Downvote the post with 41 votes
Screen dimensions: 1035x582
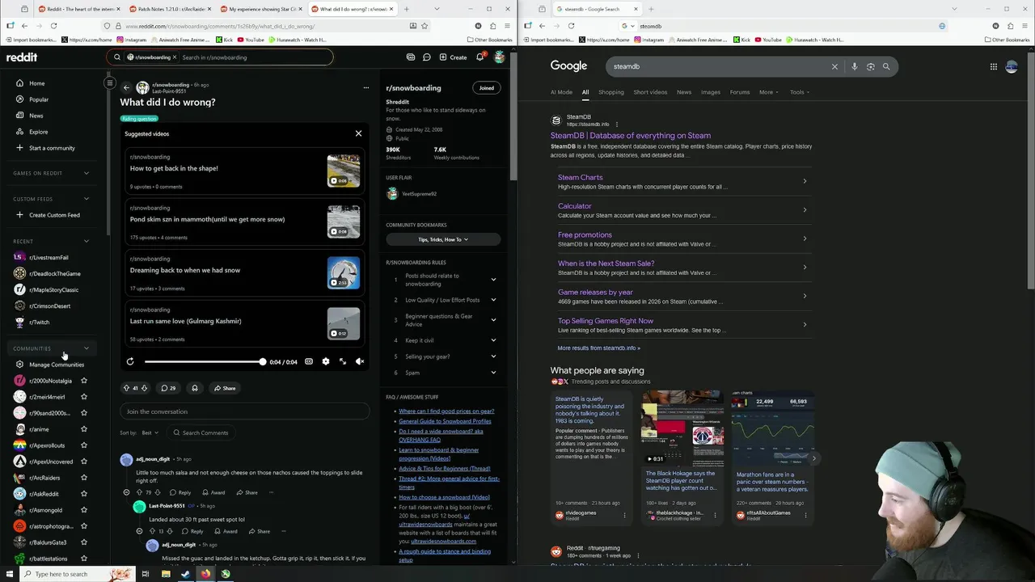coord(144,388)
